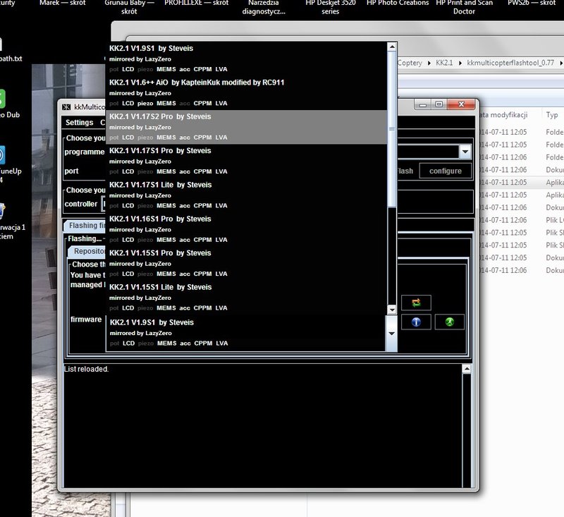
Task: Select KK2.1 V1.17S2 Pro by Steveis
Action: pyautogui.click(x=246, y=127)
